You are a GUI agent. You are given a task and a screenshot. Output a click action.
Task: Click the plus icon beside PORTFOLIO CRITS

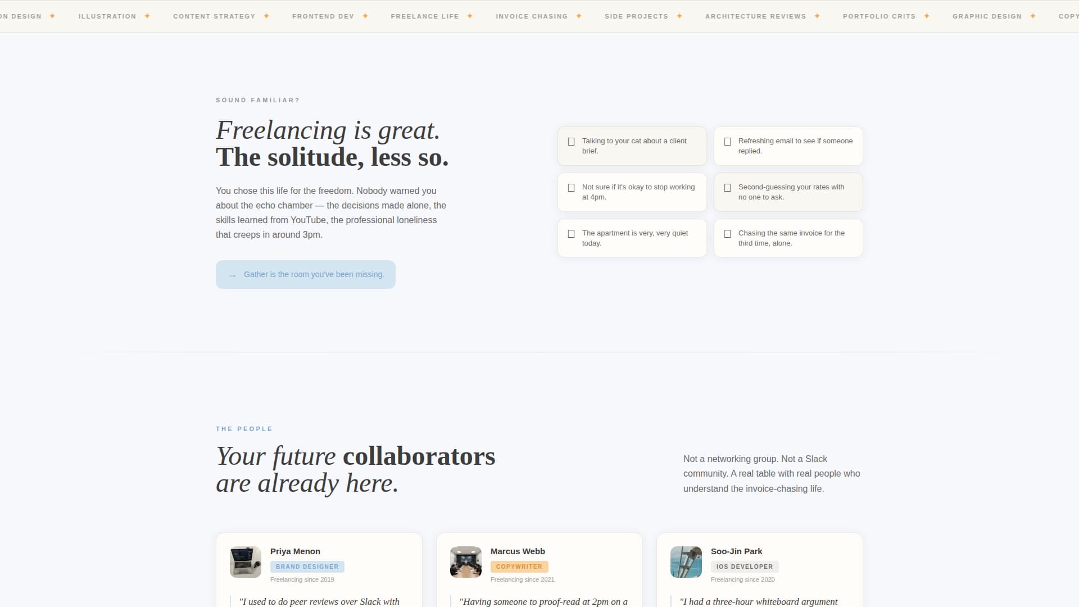tap(925, 16)
